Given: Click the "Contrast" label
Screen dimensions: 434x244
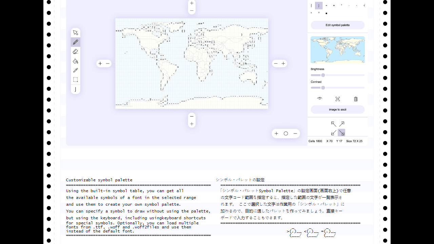Looking at the screenshot, I should pyautogui.click(x=316, y=82).
